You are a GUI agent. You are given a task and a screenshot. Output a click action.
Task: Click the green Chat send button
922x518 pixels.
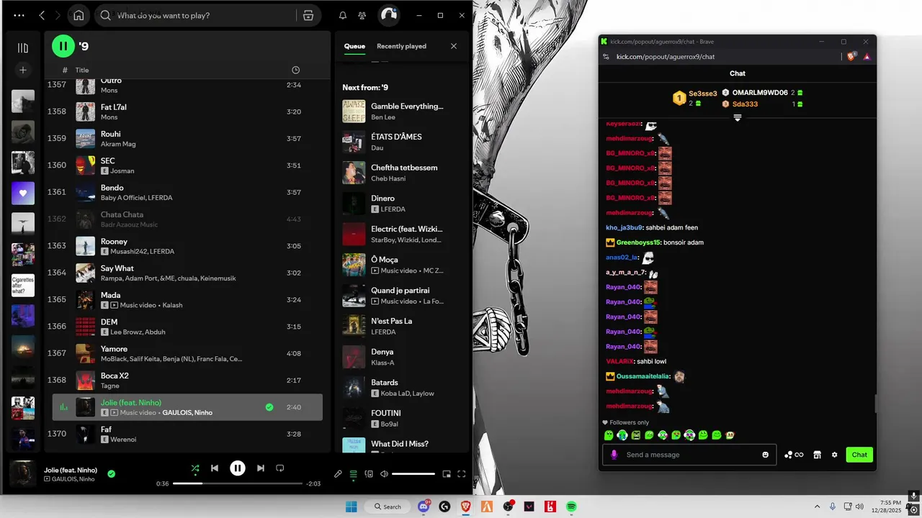[x=859, y=455]
